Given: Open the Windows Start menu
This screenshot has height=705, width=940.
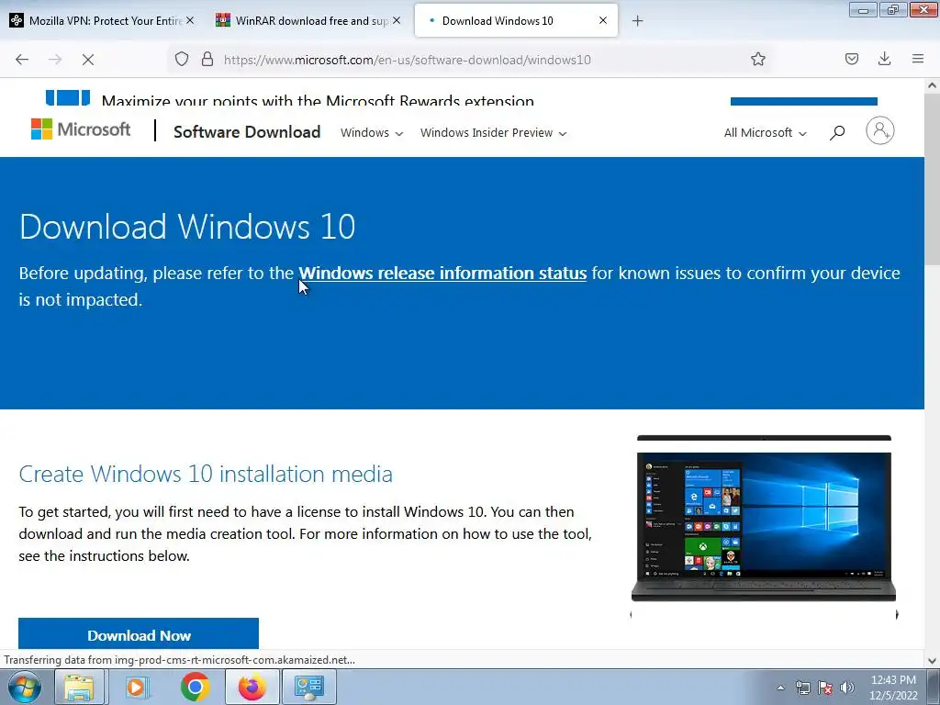Looking at the screenshot, I should coord(25,687).
